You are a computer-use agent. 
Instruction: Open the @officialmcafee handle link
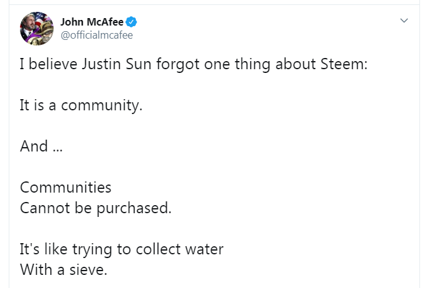coord(97,35)
